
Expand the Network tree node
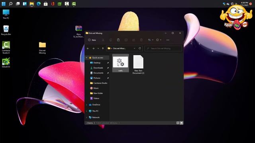click(x=86, y=118)
